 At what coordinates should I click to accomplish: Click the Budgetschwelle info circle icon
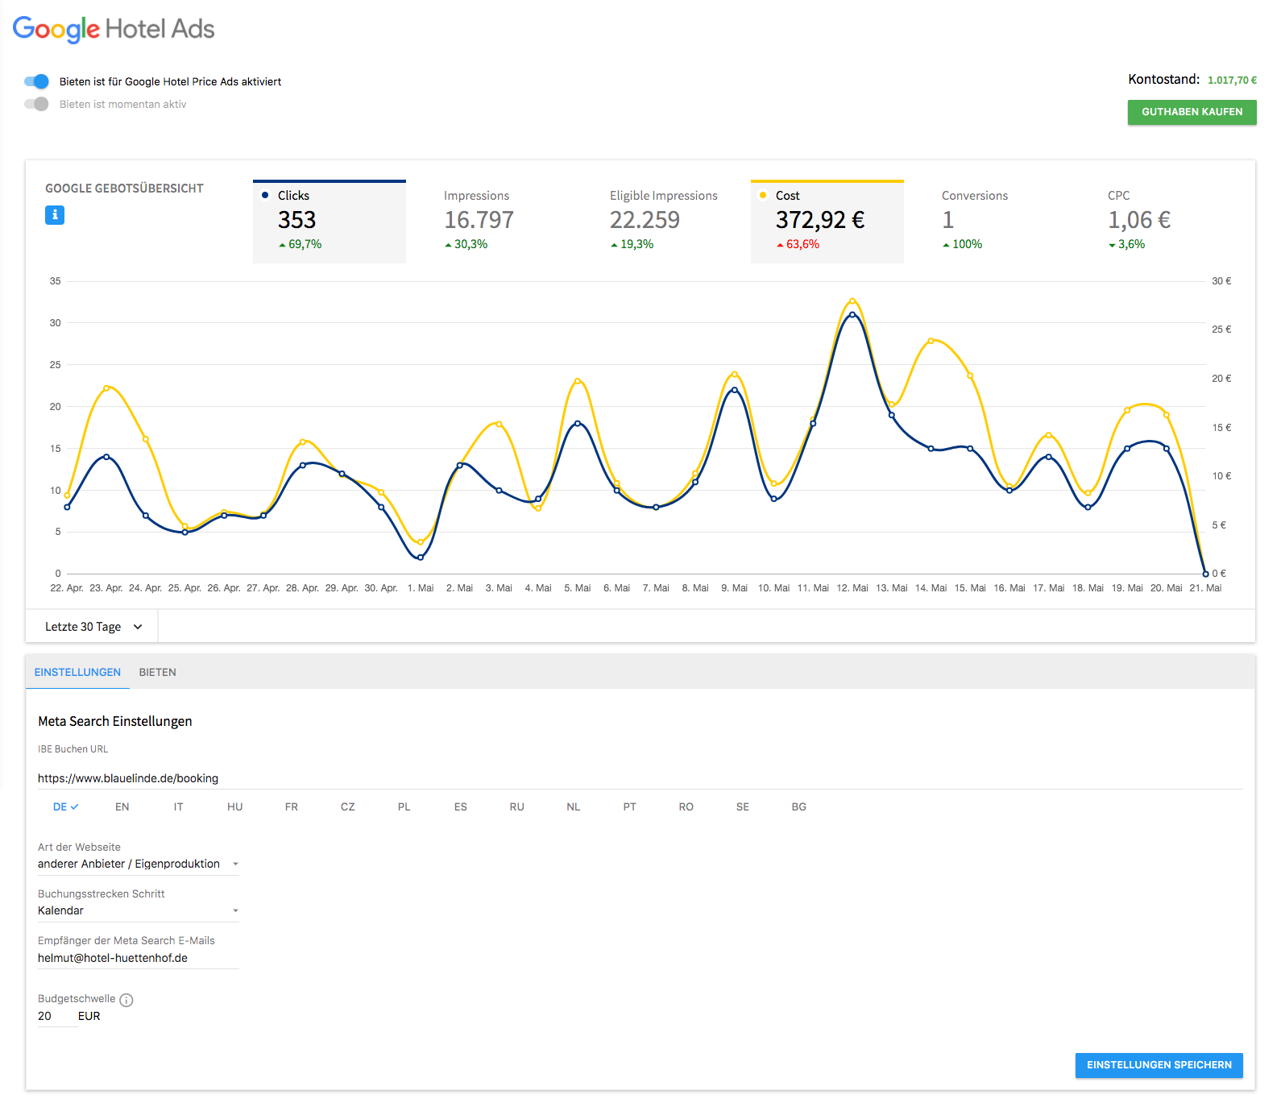tap(126, 1000)
